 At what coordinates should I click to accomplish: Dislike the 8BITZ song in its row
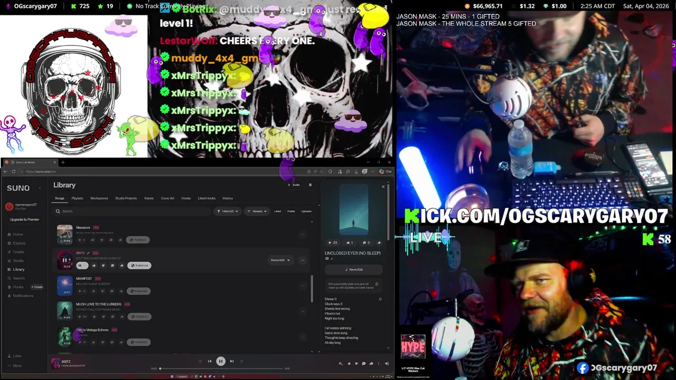pos(103,265)
